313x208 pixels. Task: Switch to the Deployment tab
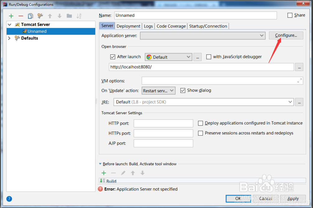click(128, 26)
